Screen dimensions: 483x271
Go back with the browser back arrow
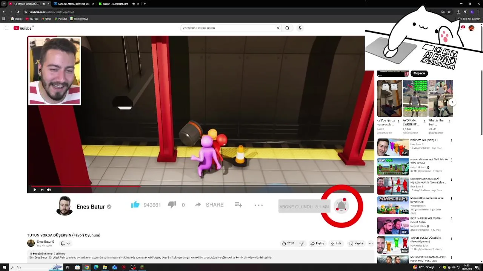click(x=4, y=12)
